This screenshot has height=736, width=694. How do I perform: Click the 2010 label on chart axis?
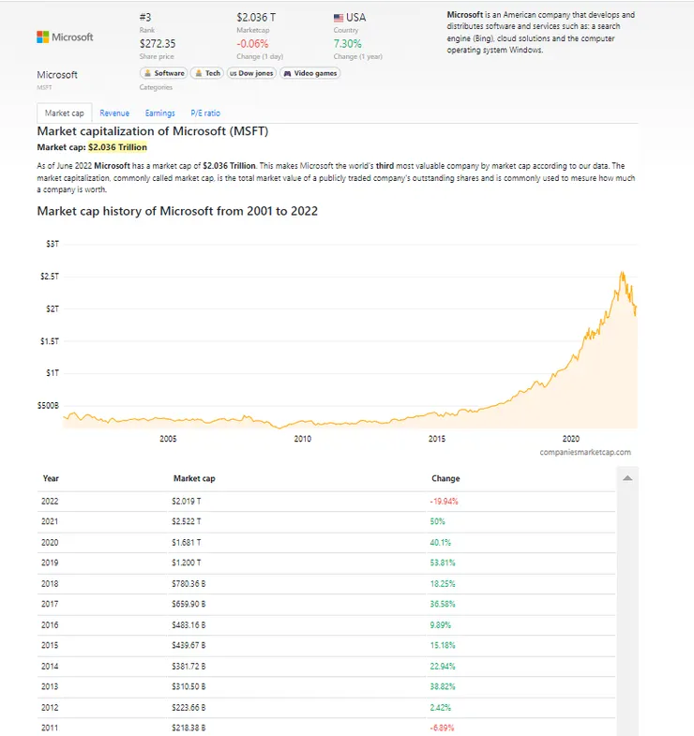303,439
